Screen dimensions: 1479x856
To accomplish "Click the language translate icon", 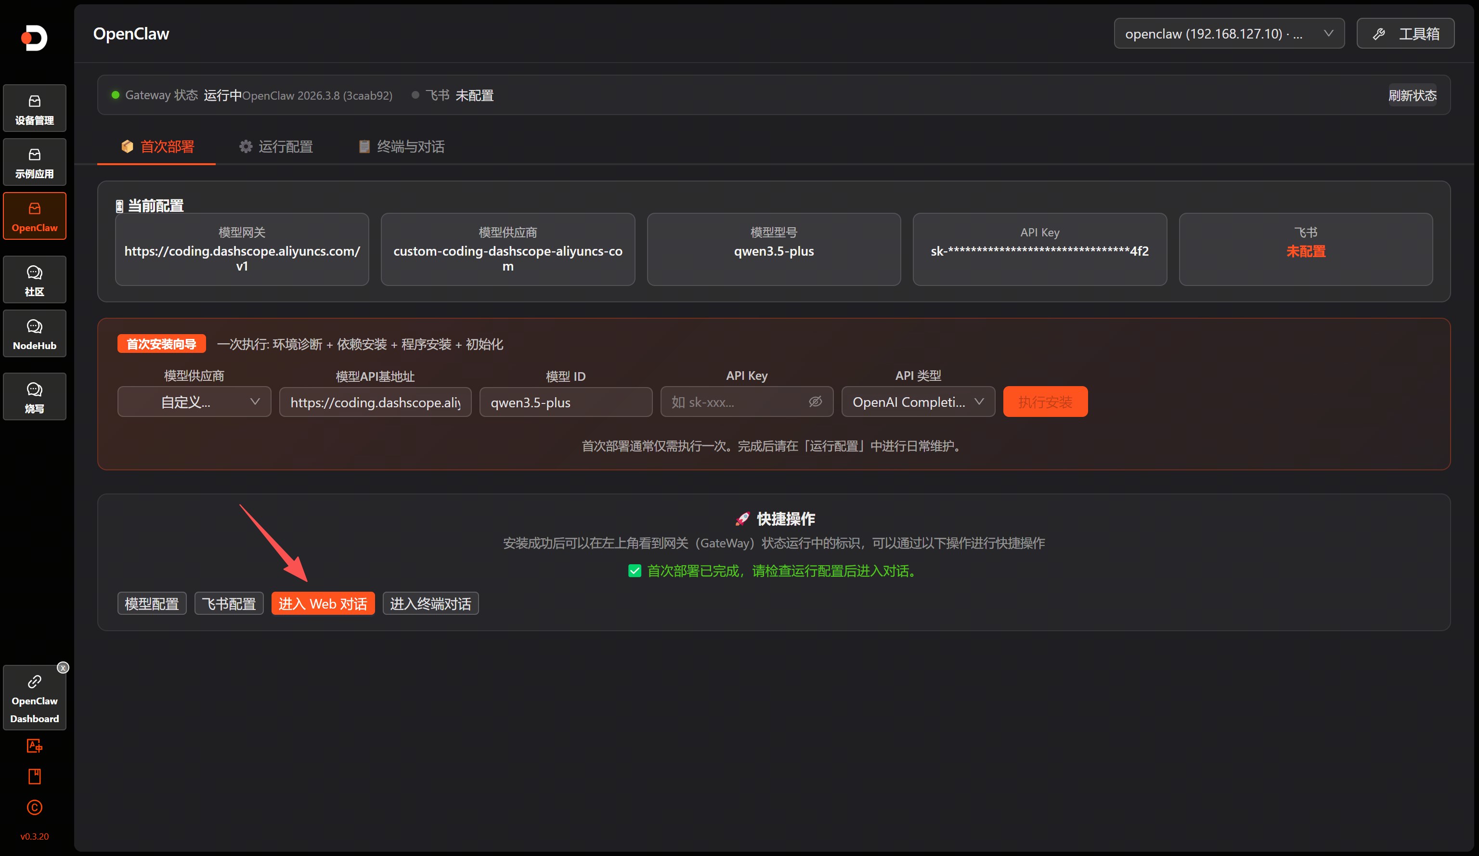I will (35, 746).
